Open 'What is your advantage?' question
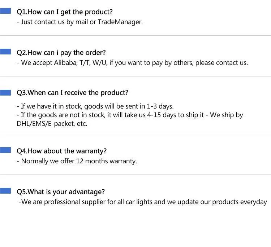Screen dimensions: 271x247 coord(61,192)
